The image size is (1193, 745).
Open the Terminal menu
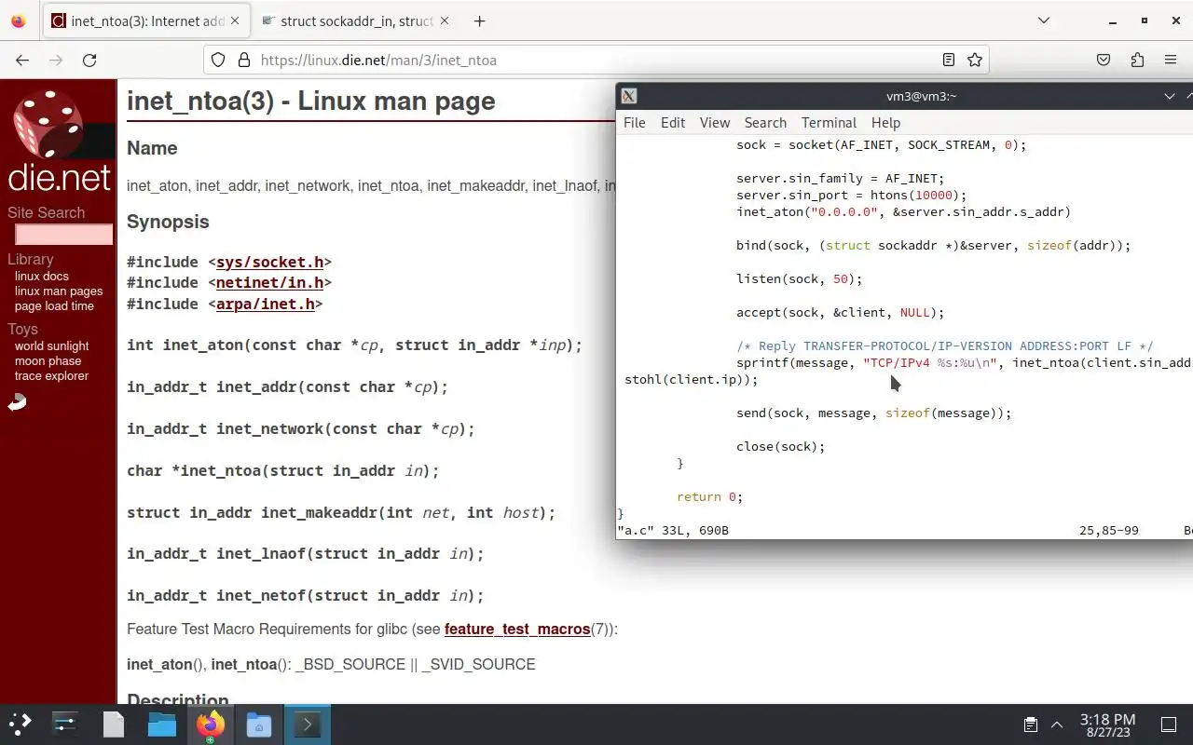(x=829, y=122)
